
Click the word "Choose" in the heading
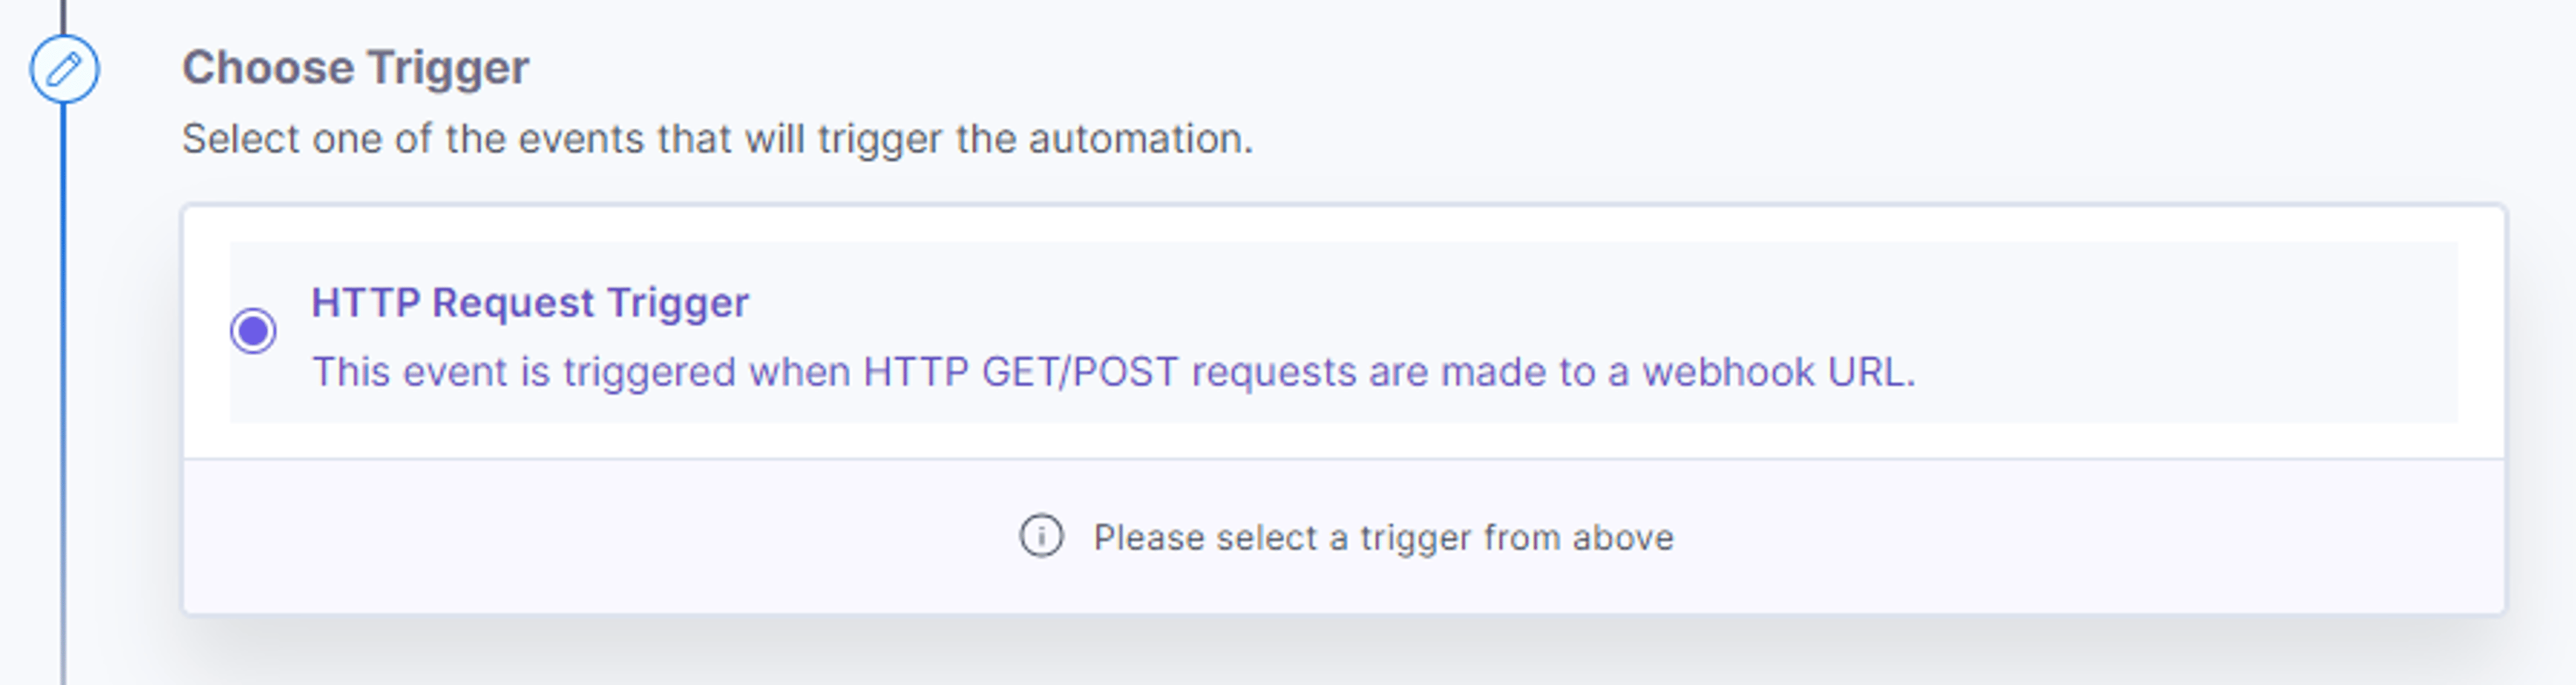[x=268, y=68]
